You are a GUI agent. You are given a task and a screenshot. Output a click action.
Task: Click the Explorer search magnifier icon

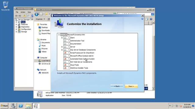coord(153,14)
